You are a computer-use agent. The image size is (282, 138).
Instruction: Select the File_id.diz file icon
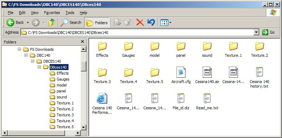[181, 98]
